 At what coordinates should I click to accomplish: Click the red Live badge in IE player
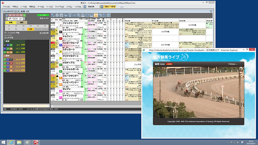pos(169,64)
